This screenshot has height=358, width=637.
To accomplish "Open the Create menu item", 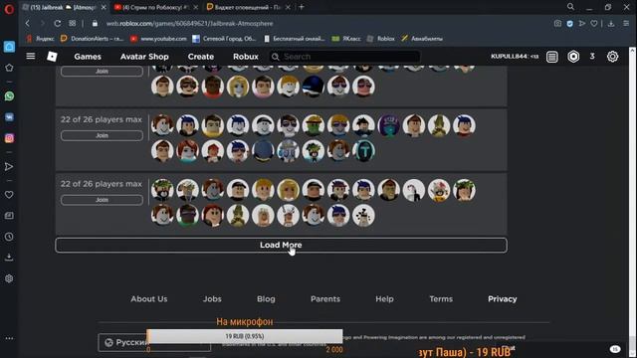I will (201, 57).
